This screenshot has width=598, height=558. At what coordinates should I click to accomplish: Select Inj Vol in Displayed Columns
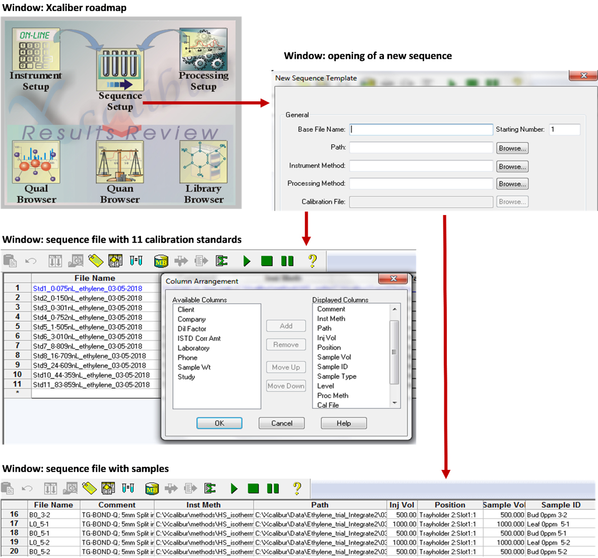[326, 338]
